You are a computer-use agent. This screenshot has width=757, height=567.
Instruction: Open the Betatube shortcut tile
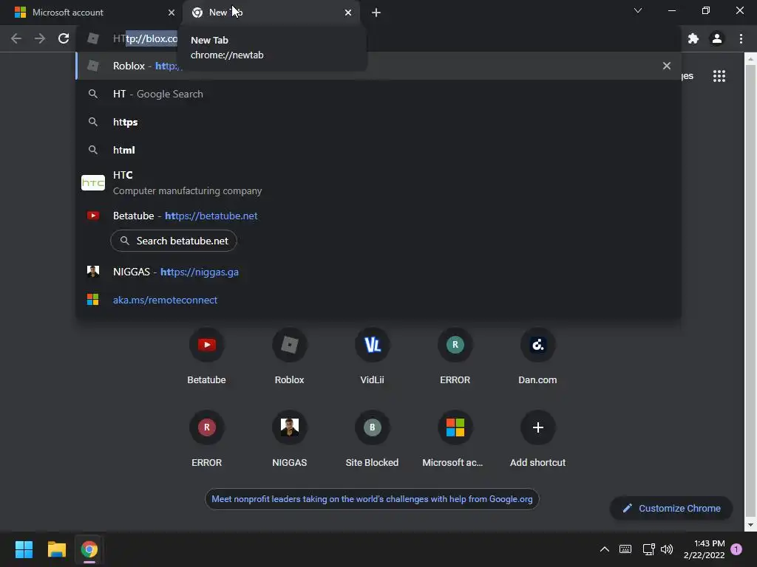click(207, 357)
